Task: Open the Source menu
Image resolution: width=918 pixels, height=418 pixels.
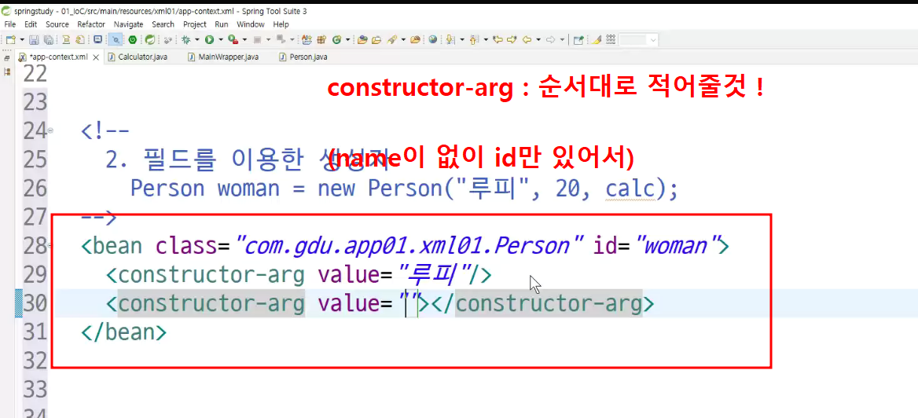Action: pos(57,24)
